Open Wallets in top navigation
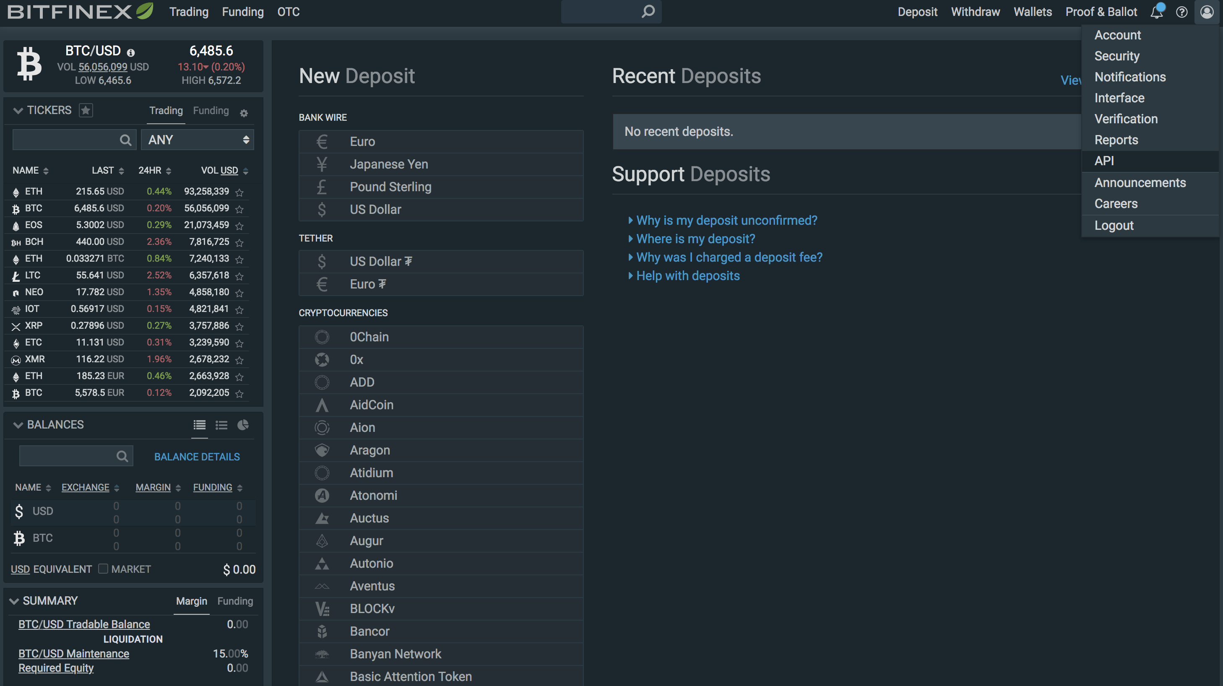The height and width of the screenshot is (686, 1223). pyautogui.click(x=1033, y=12)
